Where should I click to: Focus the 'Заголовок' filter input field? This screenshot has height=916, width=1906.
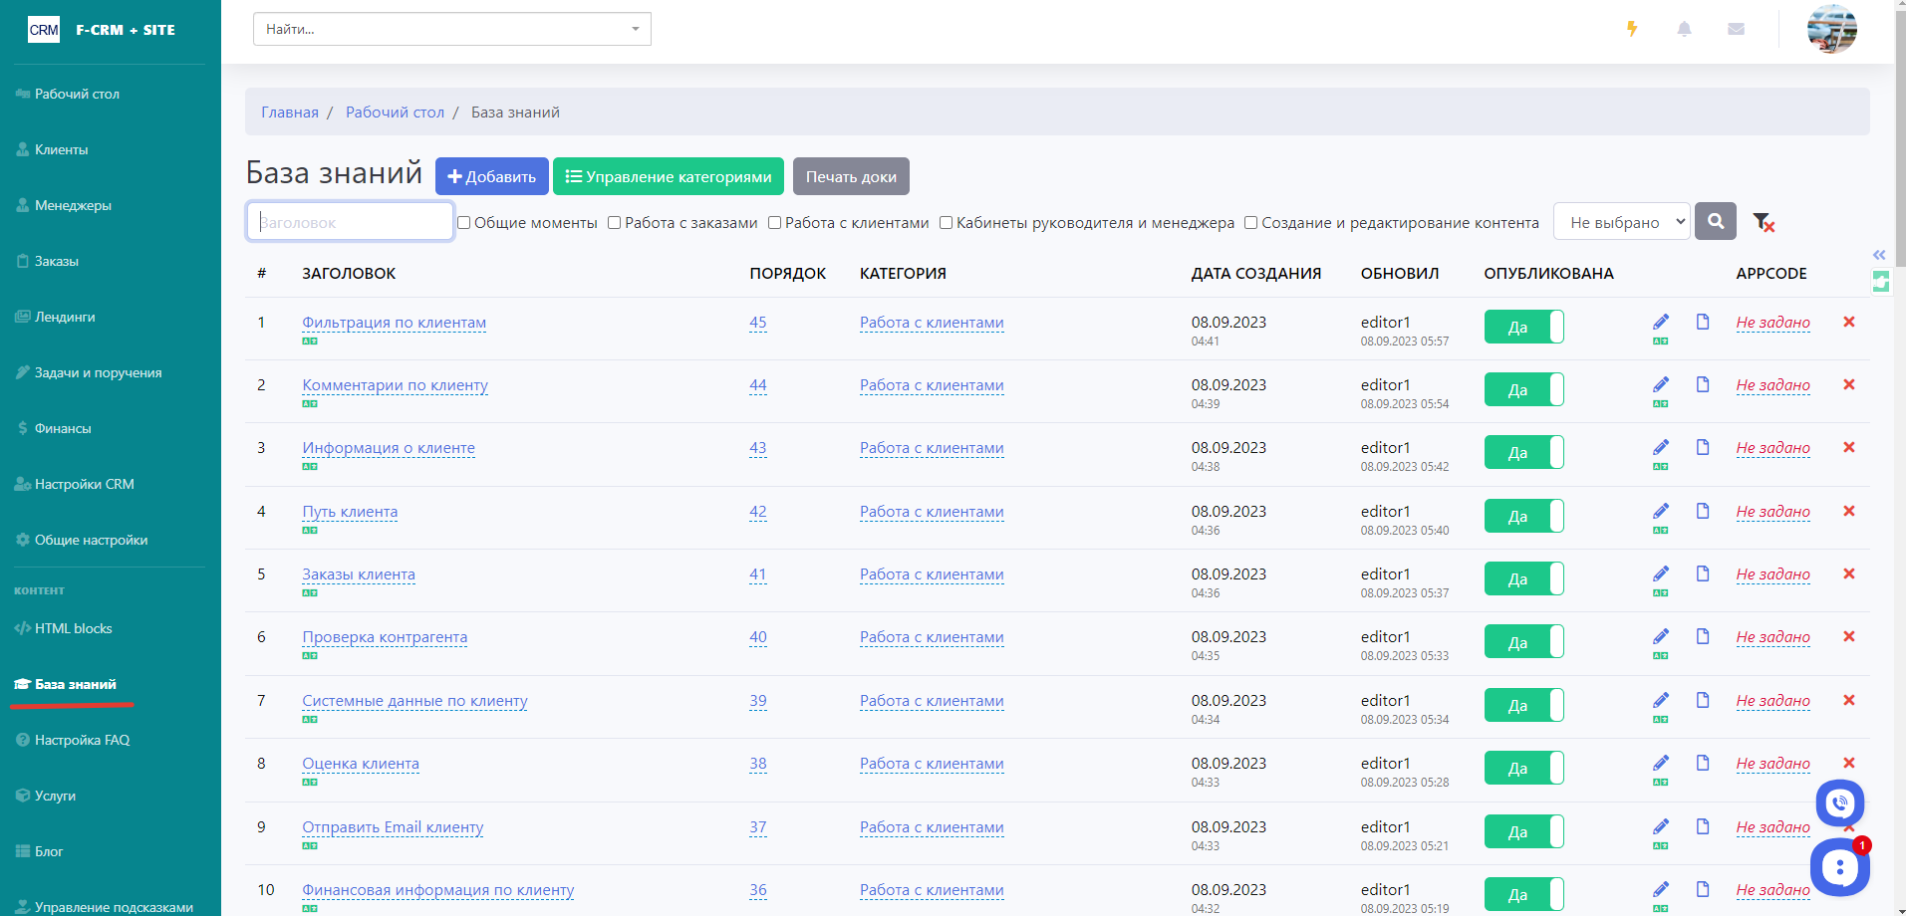[x=350, y=222]
